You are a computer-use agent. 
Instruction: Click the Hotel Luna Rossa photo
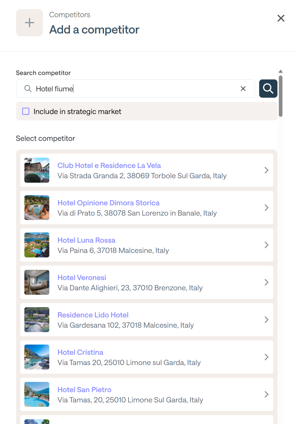[x=37, y=245]
